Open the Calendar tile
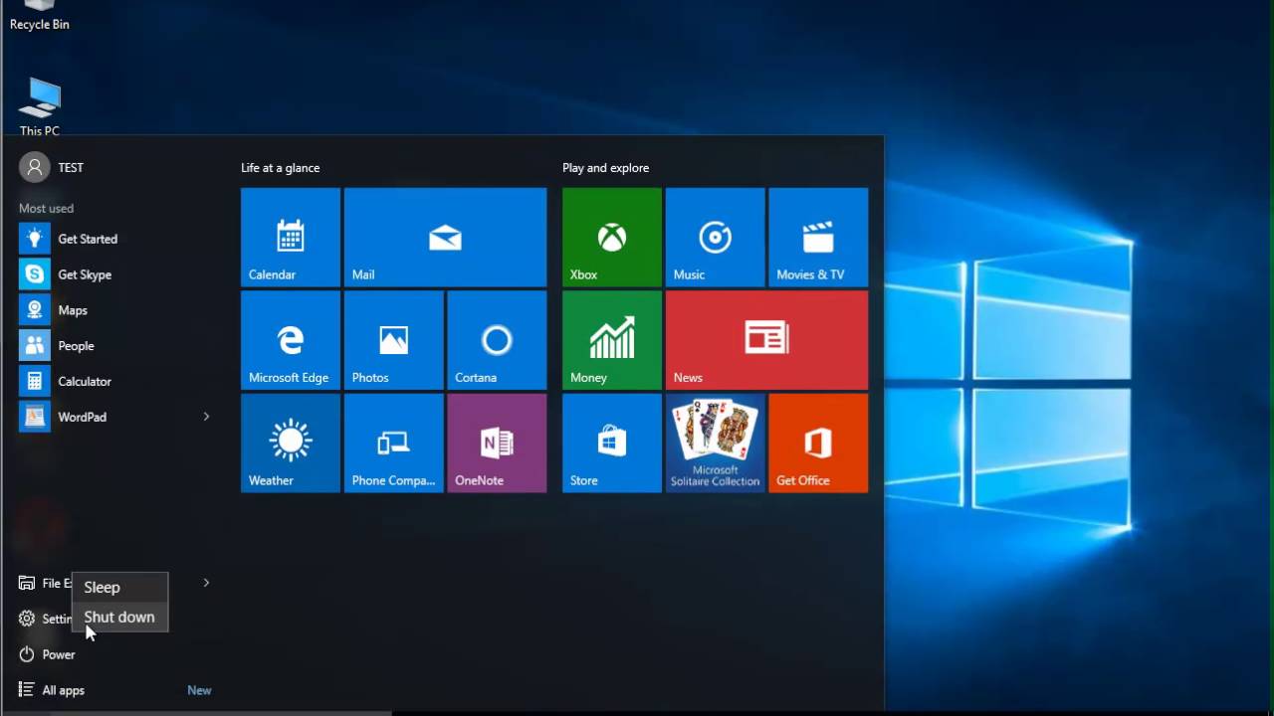Image resolution: width=1274 pixels, height=716 pixels. pyautogui.click(x=291, y=237)
